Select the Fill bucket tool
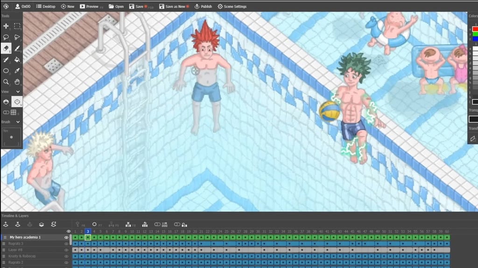The width and height of the screenshot is (478, 268). click(17, 60)
